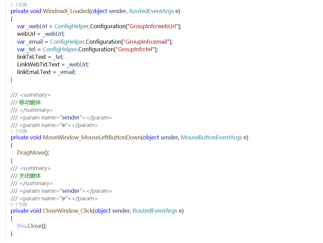Click the "this" keyword
This screenshot has height=243, width=323.
point(22,226)
